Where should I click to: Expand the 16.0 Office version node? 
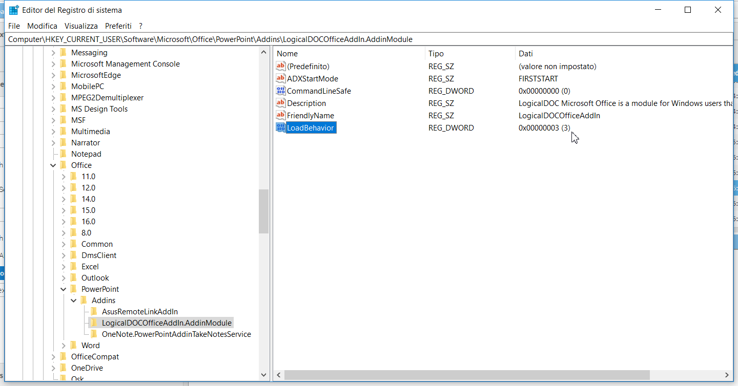tap(64, 221)
